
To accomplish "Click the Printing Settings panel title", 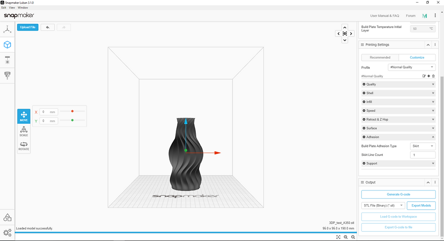I will [x=377, y=45].
